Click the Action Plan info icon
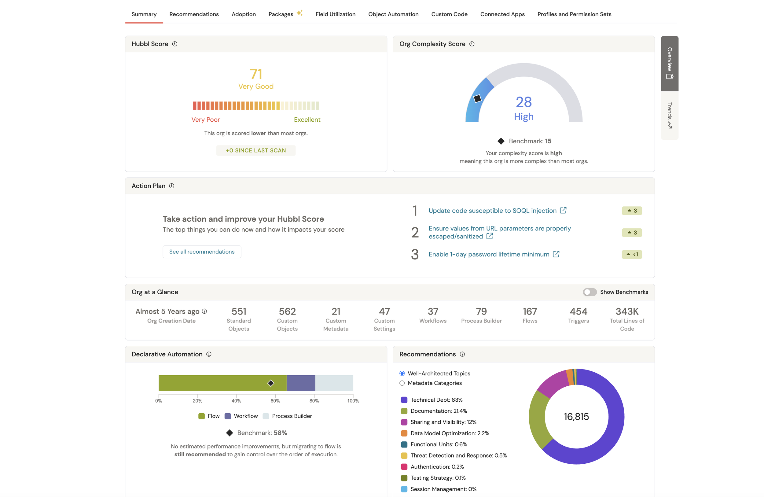 pyautogui.click(x=172, y=186)
